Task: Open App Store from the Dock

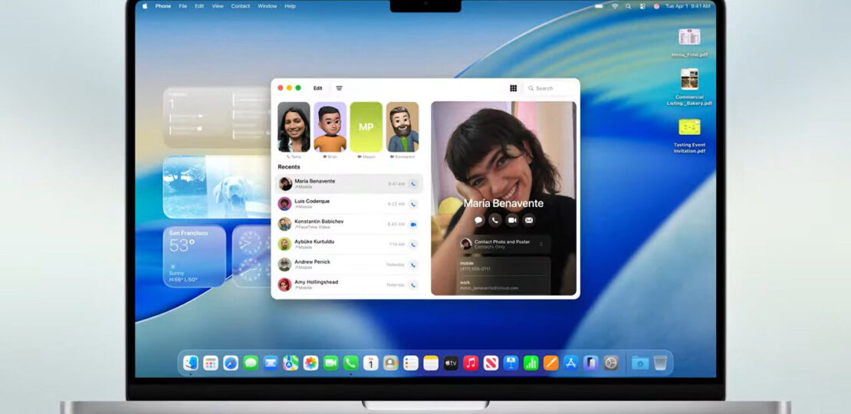Action: pyautogui.click(x=571, y=363)
